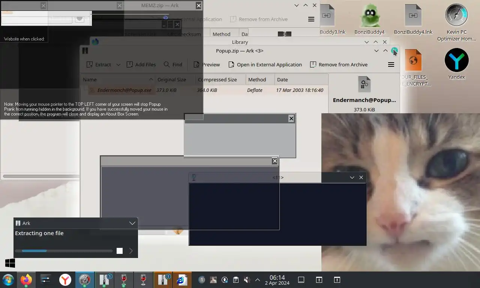This screenshot has height=288, width=480.
Task: Maximize the Popup.zip Ark window via up chevron
Action: point(385,51)
